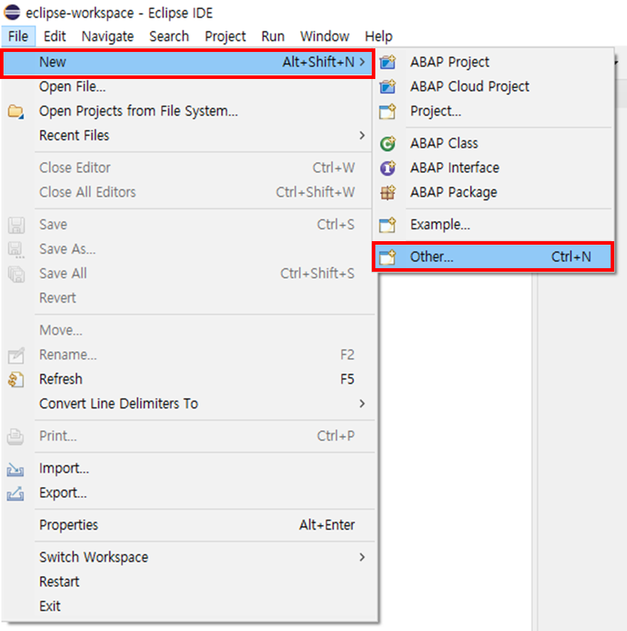Click the Rename pencil icon
The width and height of the screenshot is (627, 631).
[16, 355]
